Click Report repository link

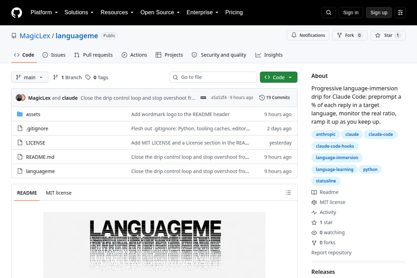coord(332,253)
